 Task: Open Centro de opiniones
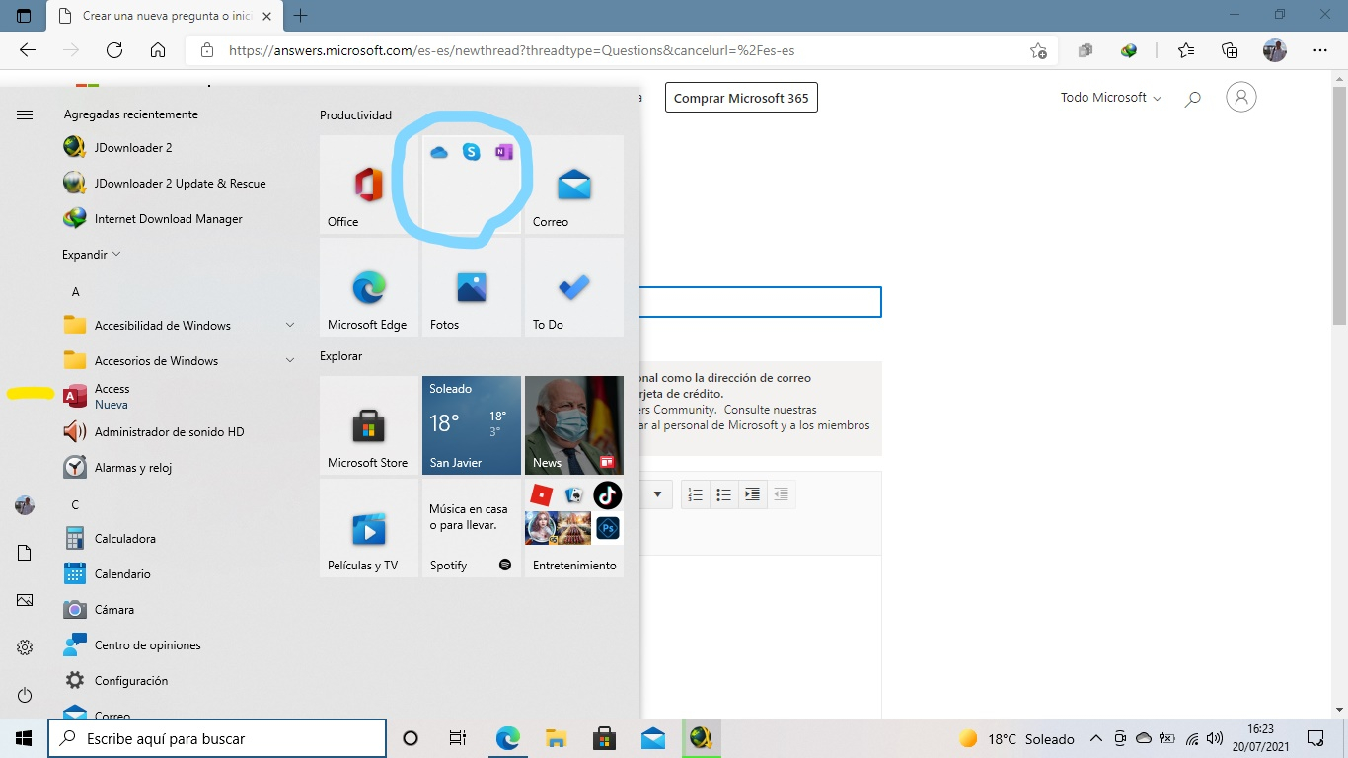coord(179,644)
